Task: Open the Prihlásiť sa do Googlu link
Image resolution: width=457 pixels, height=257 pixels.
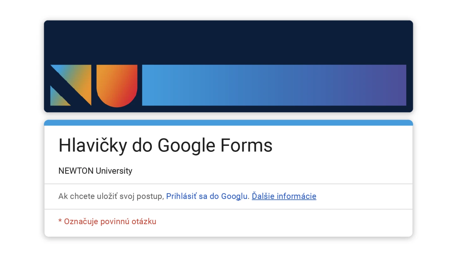Action: pos(207,196)
